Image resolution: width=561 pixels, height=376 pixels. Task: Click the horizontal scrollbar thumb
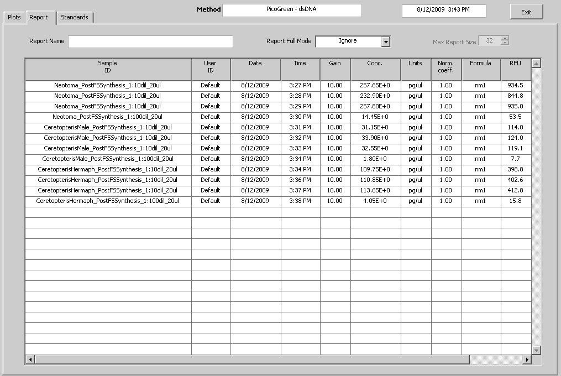tap(252, 359)
